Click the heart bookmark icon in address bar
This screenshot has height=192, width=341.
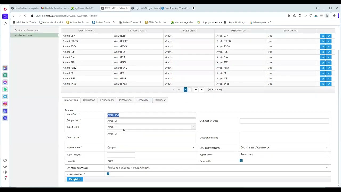pos(311,16)
